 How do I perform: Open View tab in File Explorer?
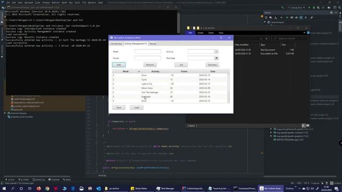tap(221, 33)
